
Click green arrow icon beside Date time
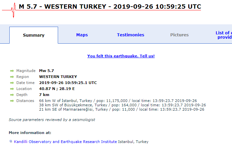click(12, 83)
